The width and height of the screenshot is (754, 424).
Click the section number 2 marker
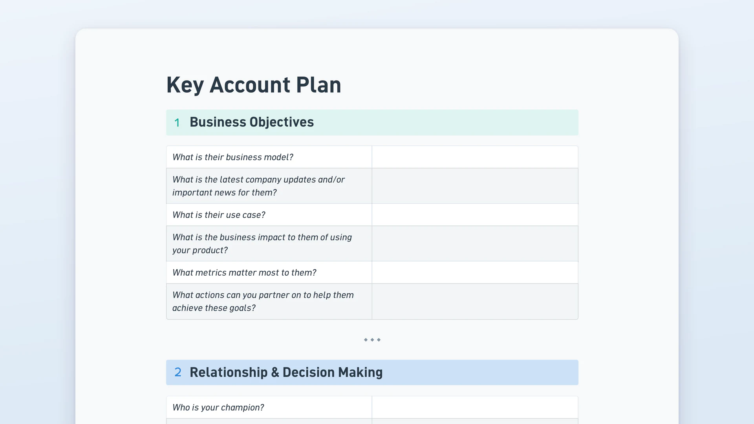[x=178, y=372]
